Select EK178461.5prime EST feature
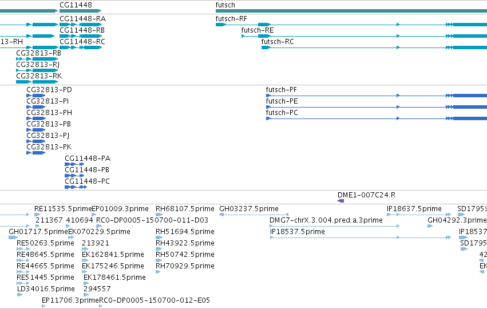The height and width of the screenshot is (309, 487). (86, 283)
